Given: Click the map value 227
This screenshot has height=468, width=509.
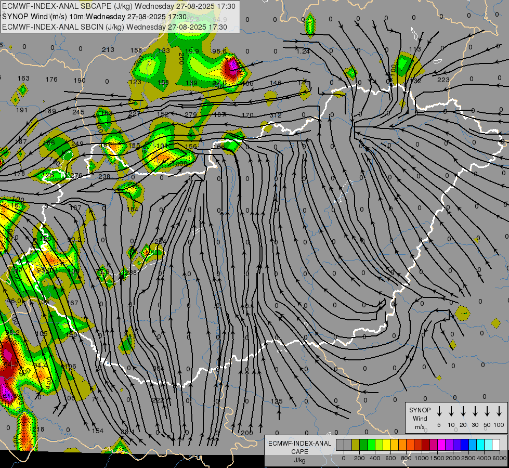Looking at the screenshot, I should pyautogui.click(x=134, y=113).
